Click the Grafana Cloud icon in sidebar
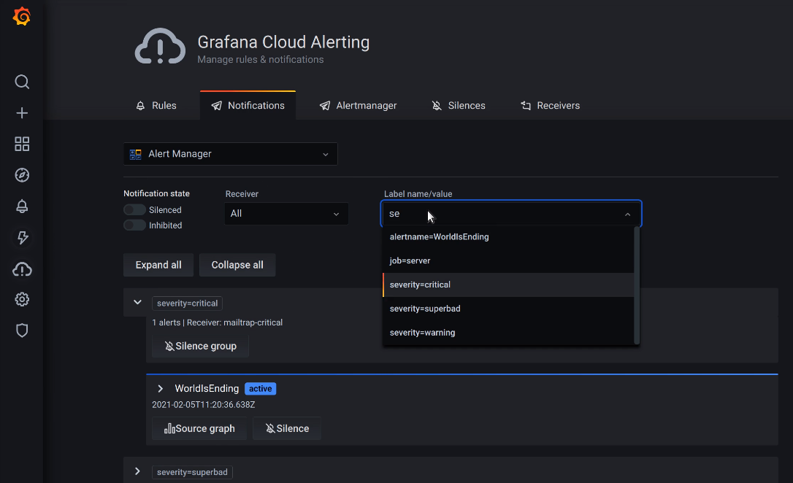The image size is (793, 483). point(21,268)
